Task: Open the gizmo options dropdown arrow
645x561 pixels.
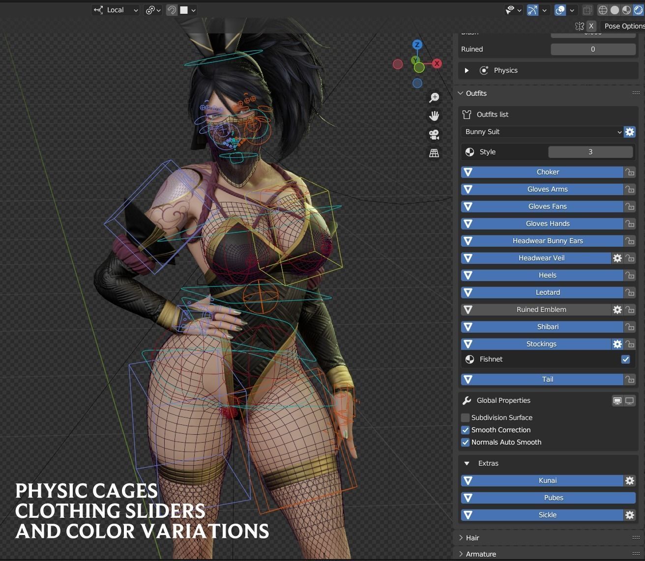Action: pyautogui.click(x=545, y=10)
